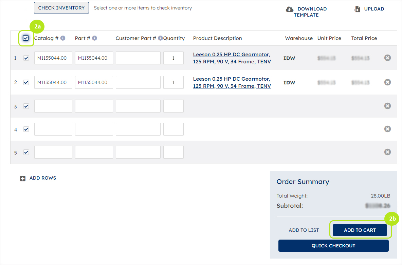Focus the Catalog # field in row 2
The height and width of the screenshot is (265, 402).
click(x=53, y=82)
